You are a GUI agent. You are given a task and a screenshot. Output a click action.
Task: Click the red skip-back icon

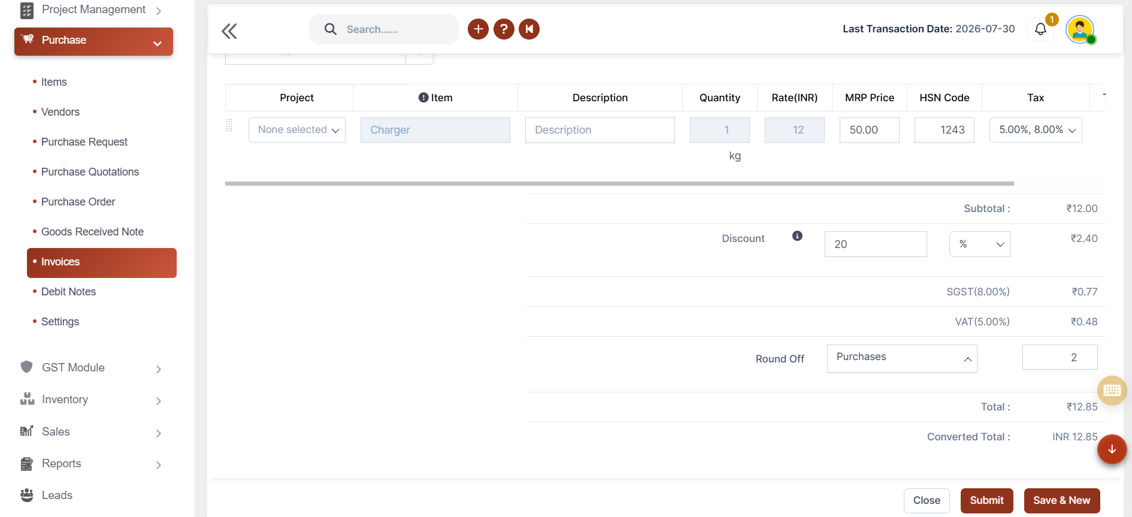[529, 29]
